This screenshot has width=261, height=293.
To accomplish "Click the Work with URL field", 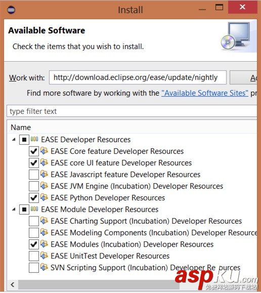I will pyautogui.click(x=138, y=77).
